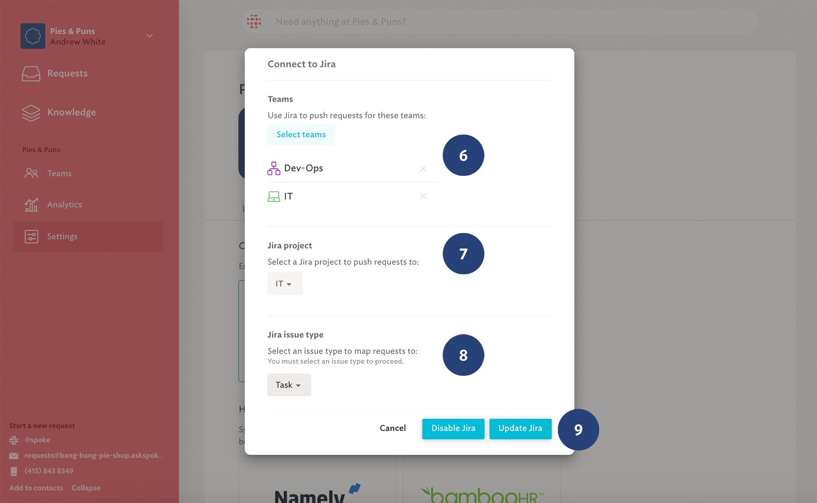Click Cancel to close the dialog
The width and height of the screenshot is (817, 503).
(x=392, y=428)
